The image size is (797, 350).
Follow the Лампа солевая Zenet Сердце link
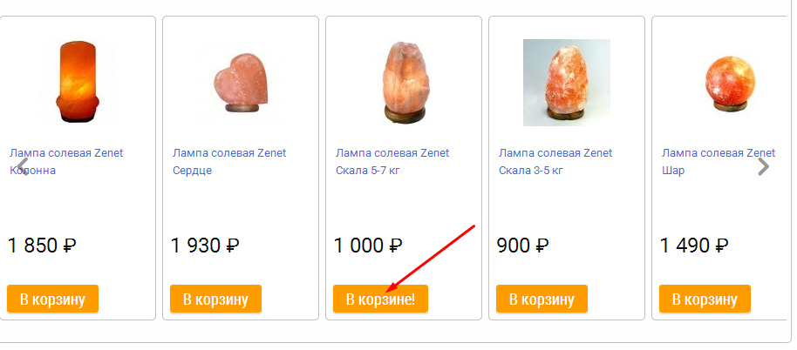click(229, 161)
